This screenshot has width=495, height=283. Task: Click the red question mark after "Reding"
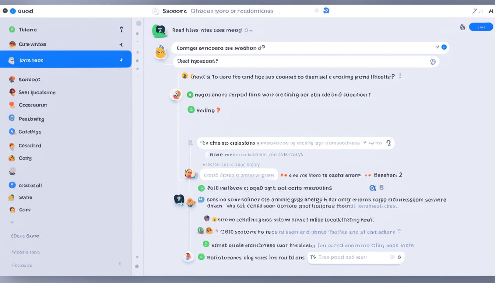[218, 110]
